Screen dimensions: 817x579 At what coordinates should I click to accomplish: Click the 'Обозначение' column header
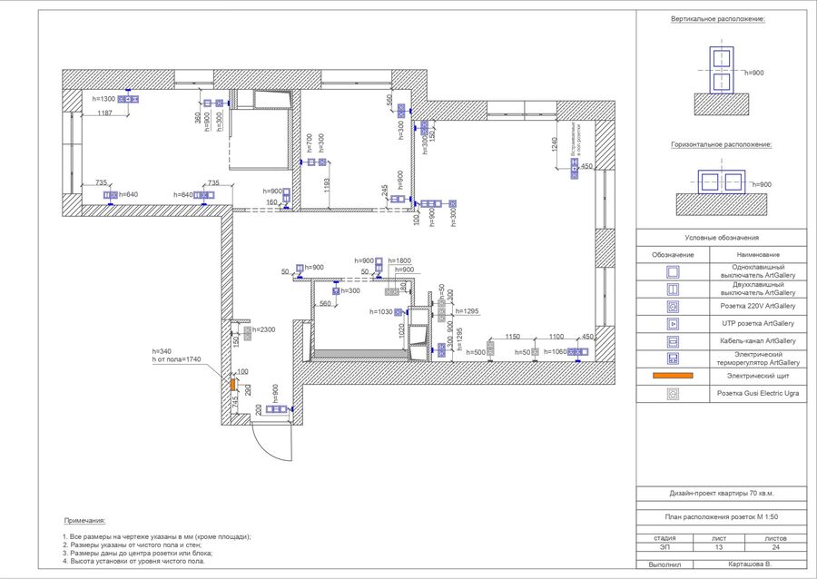[x=673, y=255]
